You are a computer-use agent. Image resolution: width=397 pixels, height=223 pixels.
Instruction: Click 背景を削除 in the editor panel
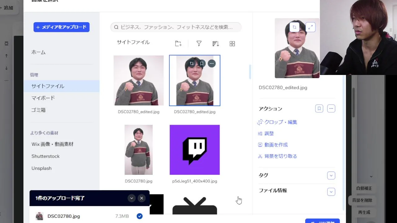[x=362, y=200]
